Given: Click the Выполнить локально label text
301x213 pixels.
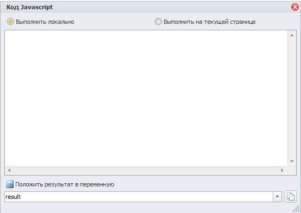Looking at the screenshot, I should [x=45, y=22].
